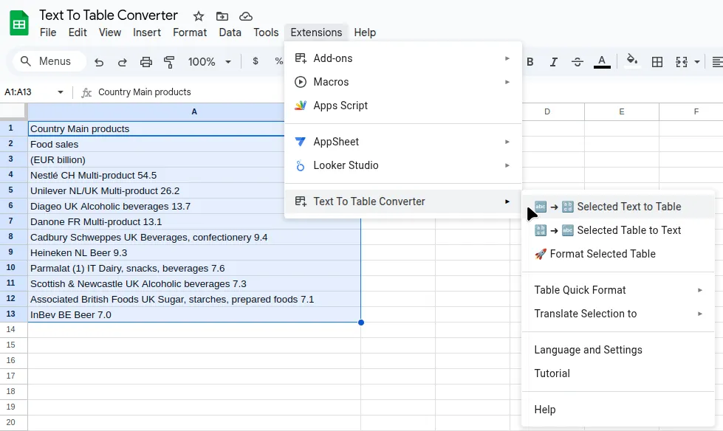This screenshot has height=431, width=723.
Task: Open the 100% zoom dropdown
Action: pyautogui.click(x=210, y=62)
